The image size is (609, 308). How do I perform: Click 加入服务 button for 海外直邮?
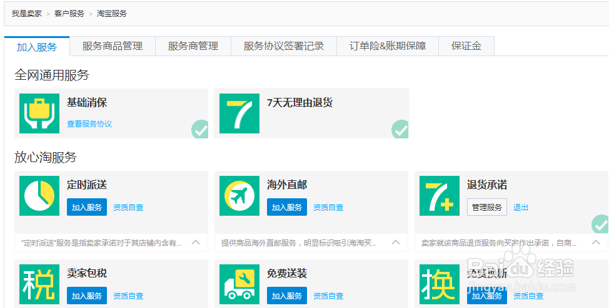click(286, 207)
